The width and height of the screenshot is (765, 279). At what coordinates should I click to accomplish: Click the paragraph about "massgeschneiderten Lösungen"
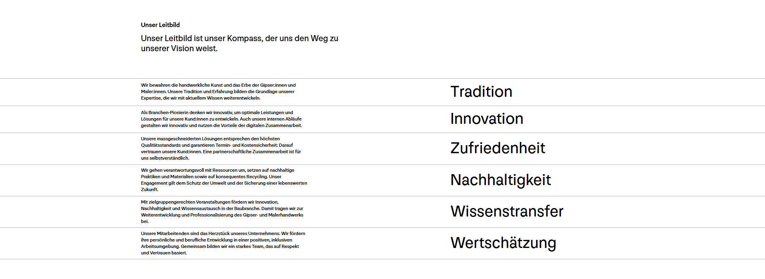pos(221,148)
